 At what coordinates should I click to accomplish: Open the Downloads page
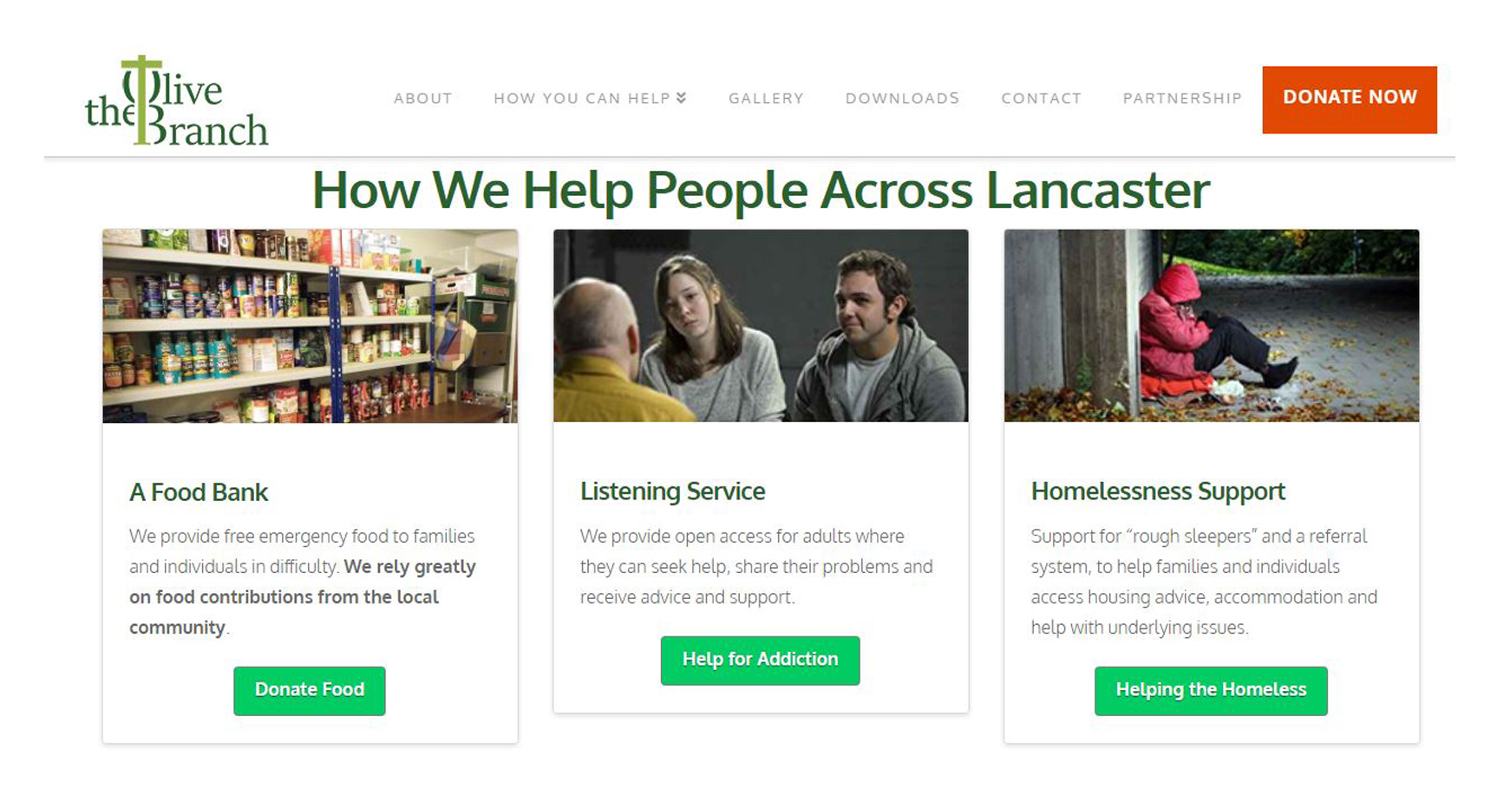(x=902, y=99)
